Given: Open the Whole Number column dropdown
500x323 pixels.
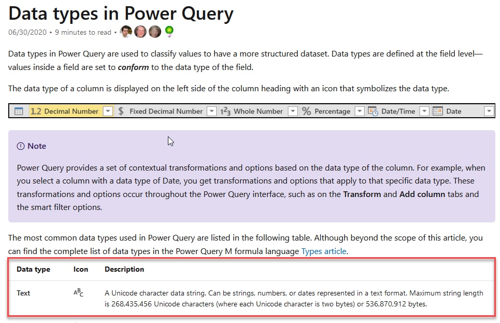Looking at the screenshot, I should pos(292,111).
